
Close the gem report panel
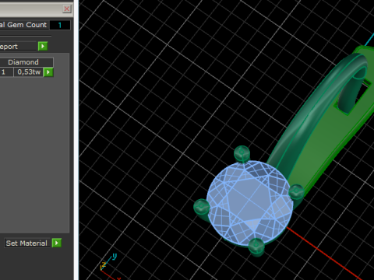click(x=67, y=9)
